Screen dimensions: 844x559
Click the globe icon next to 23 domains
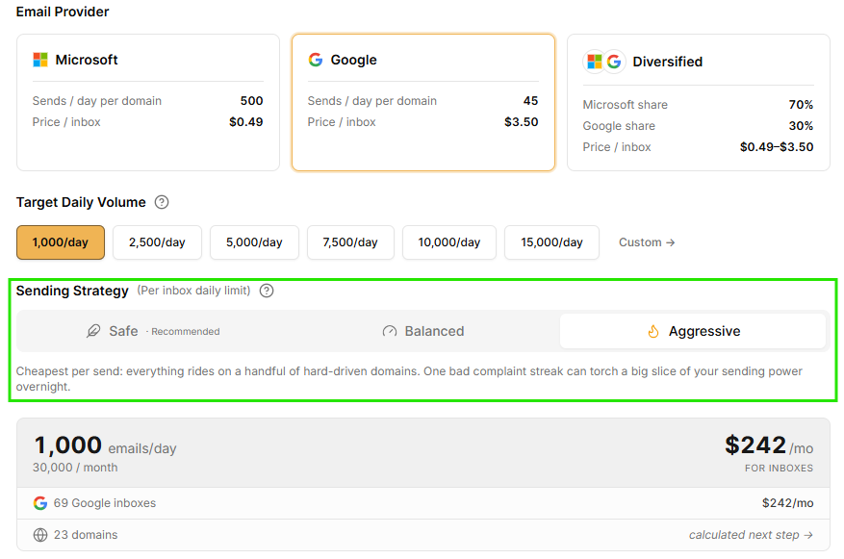40,535
